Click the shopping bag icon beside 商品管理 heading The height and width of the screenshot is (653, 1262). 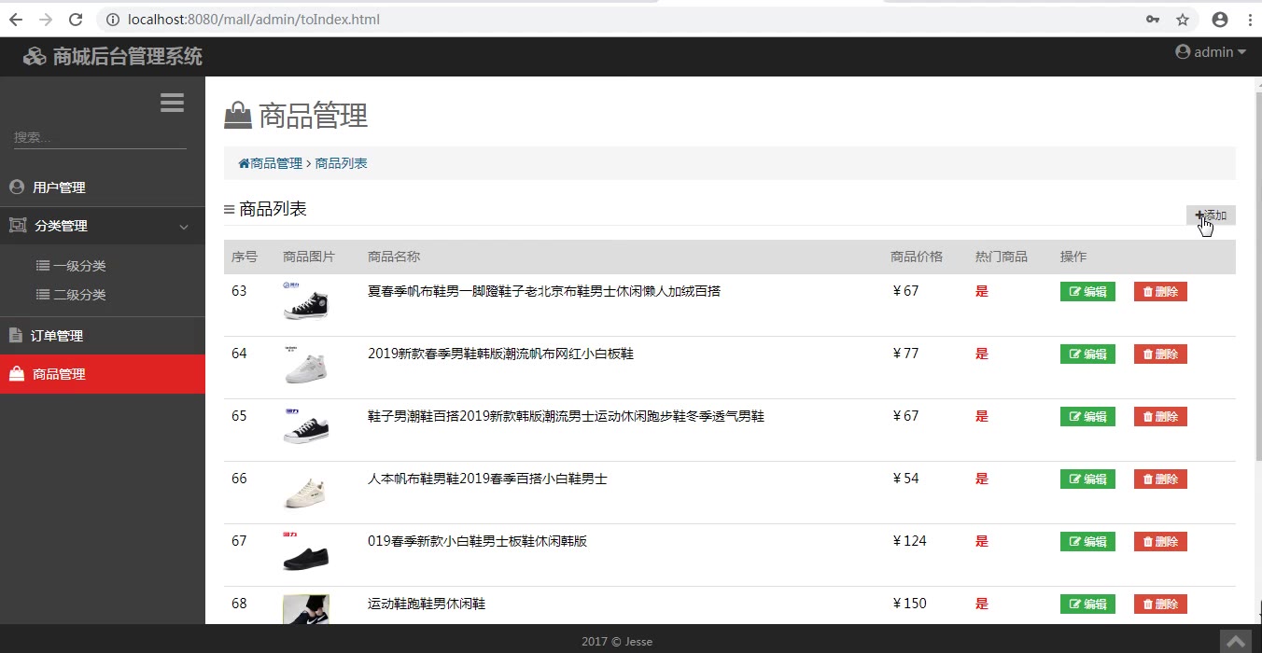(x=238, y=116)
